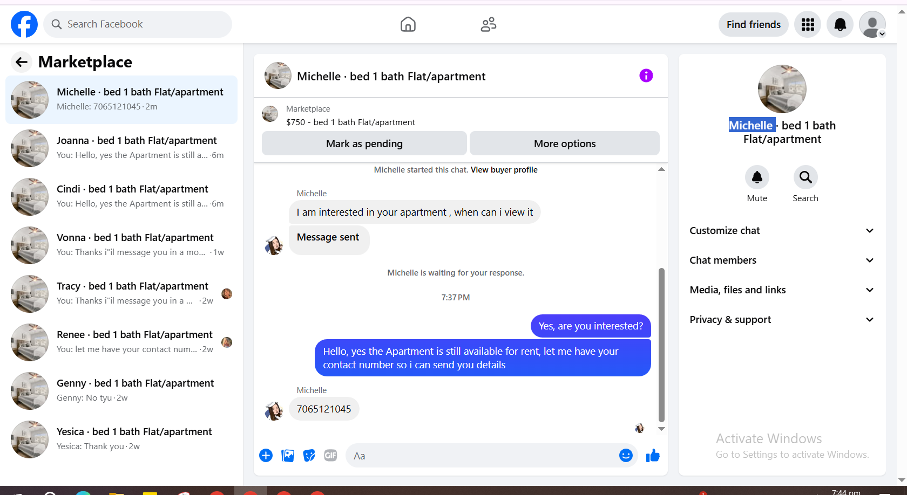The image size is (907, 495).
Task: Click the "$750 - bed 1 bath Flat/apartment" listing text
Action: tap(350, 122)
